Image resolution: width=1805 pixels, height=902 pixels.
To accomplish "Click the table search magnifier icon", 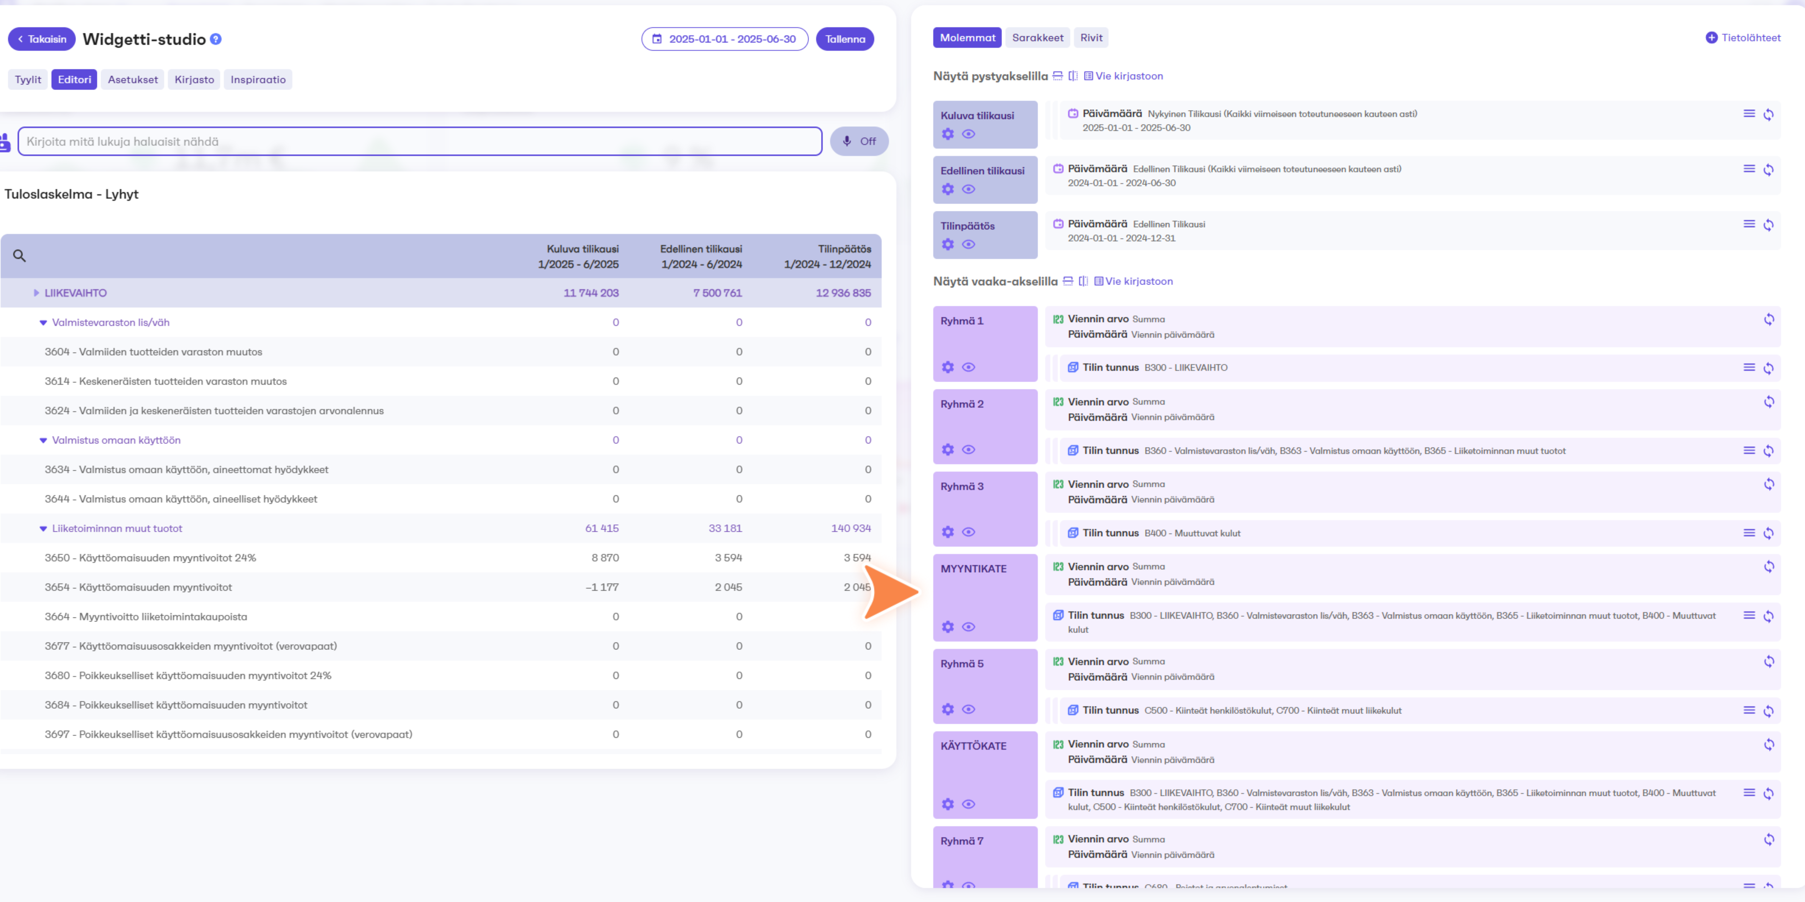I will coord(20,256).
